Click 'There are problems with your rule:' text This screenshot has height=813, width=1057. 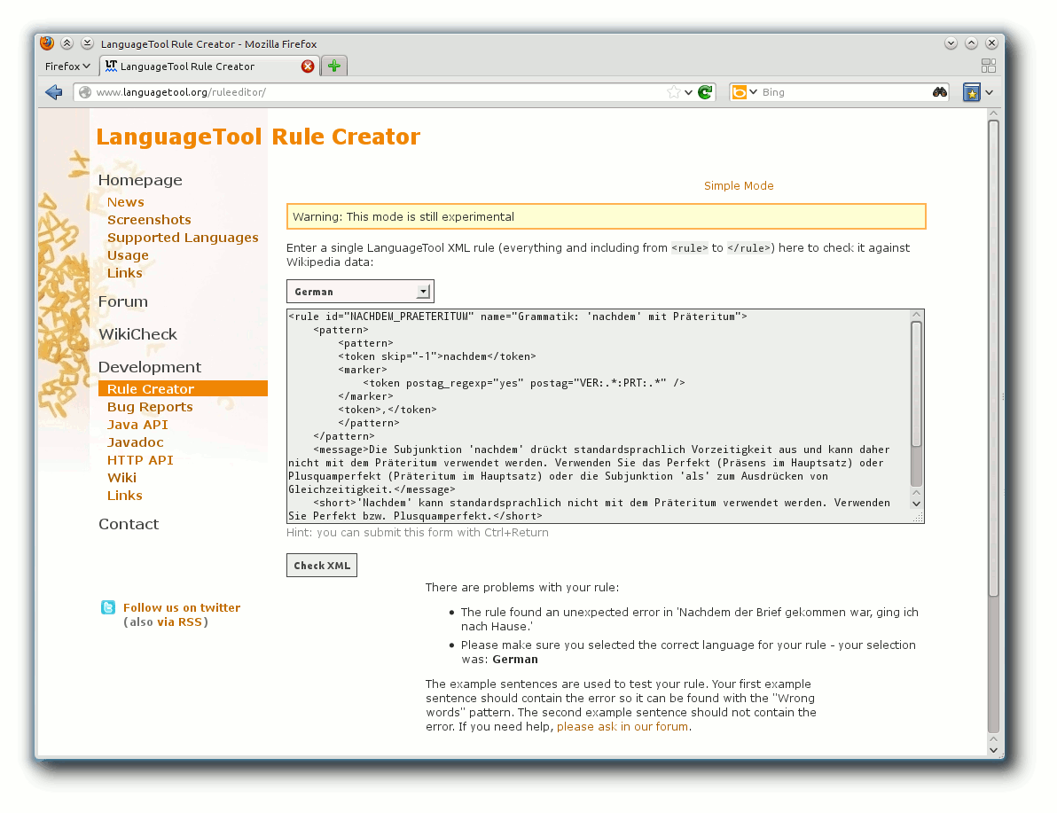pos(521,587)
